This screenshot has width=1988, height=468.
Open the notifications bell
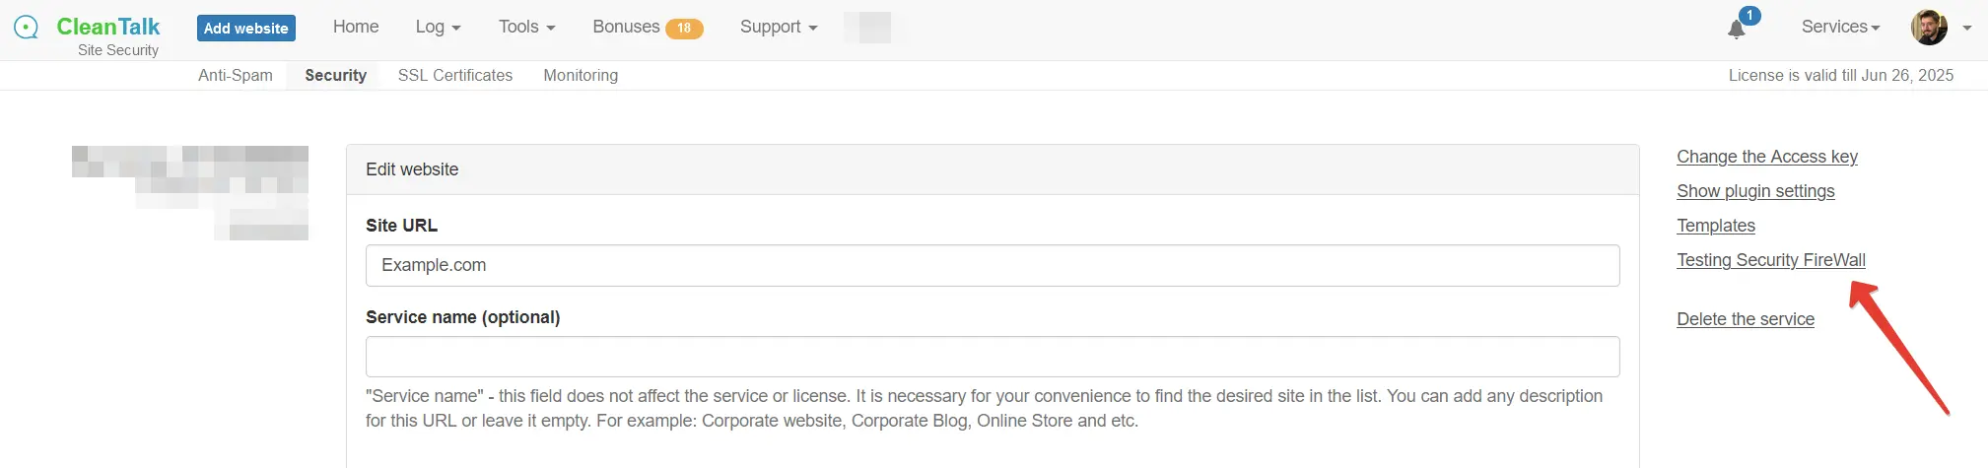click(1737, 29)
